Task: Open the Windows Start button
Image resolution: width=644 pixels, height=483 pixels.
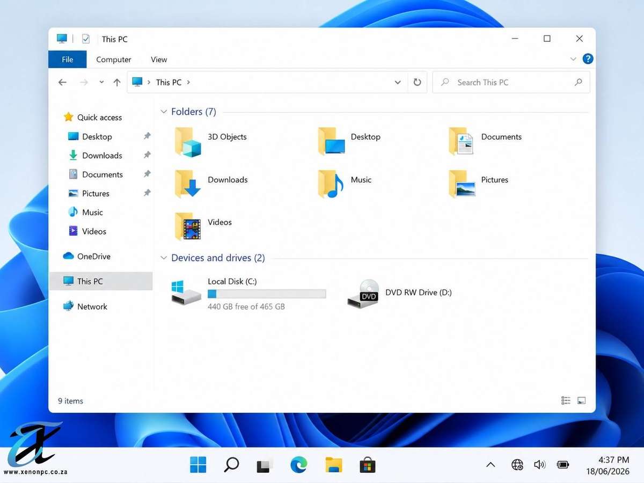Action: point(198,465)
